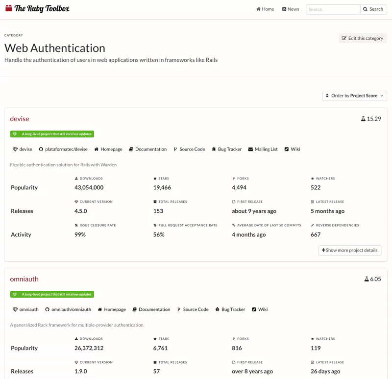The width and height of the screenshot is (392, 379).
Task: Click devise last commits 4 months ago
Action: pos(249,235)
